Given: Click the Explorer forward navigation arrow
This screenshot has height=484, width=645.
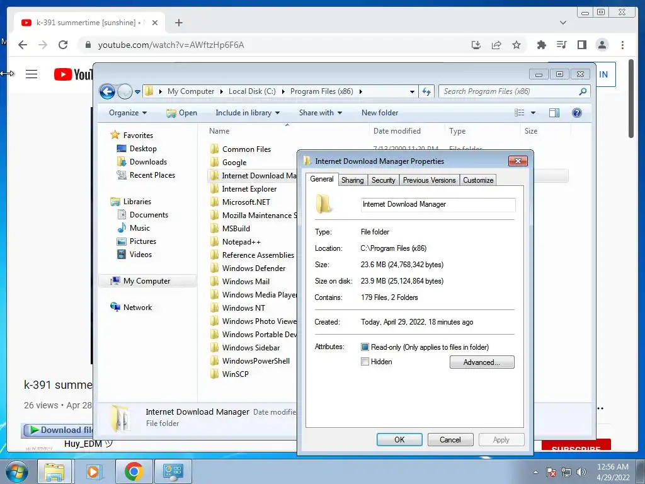Looking at the screenshot, I should 125,91.
